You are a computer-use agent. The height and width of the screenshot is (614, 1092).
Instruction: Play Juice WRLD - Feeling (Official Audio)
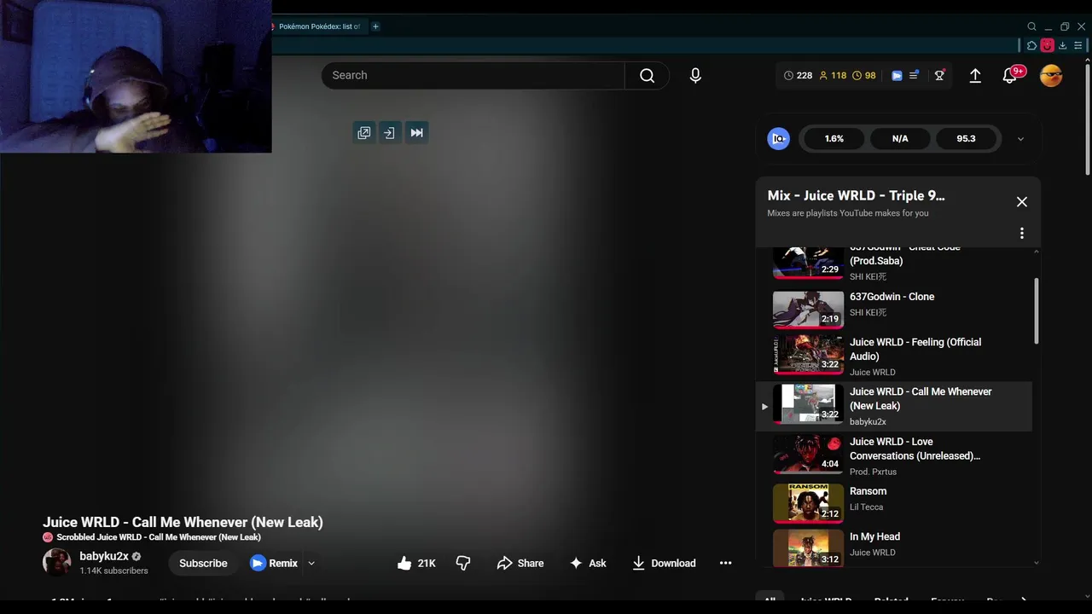pos(893,356)
